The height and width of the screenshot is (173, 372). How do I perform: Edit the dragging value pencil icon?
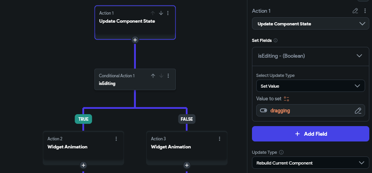tap(358, 111)
